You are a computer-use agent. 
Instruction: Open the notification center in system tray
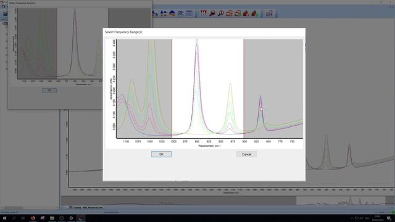pos(389,218)
